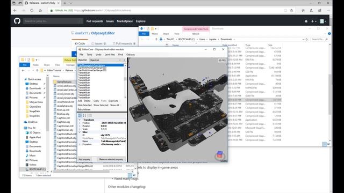Switch property grid to Alphabetical sort icon
This screenshot has width=344, height=193.
click(x=84, y=115)
